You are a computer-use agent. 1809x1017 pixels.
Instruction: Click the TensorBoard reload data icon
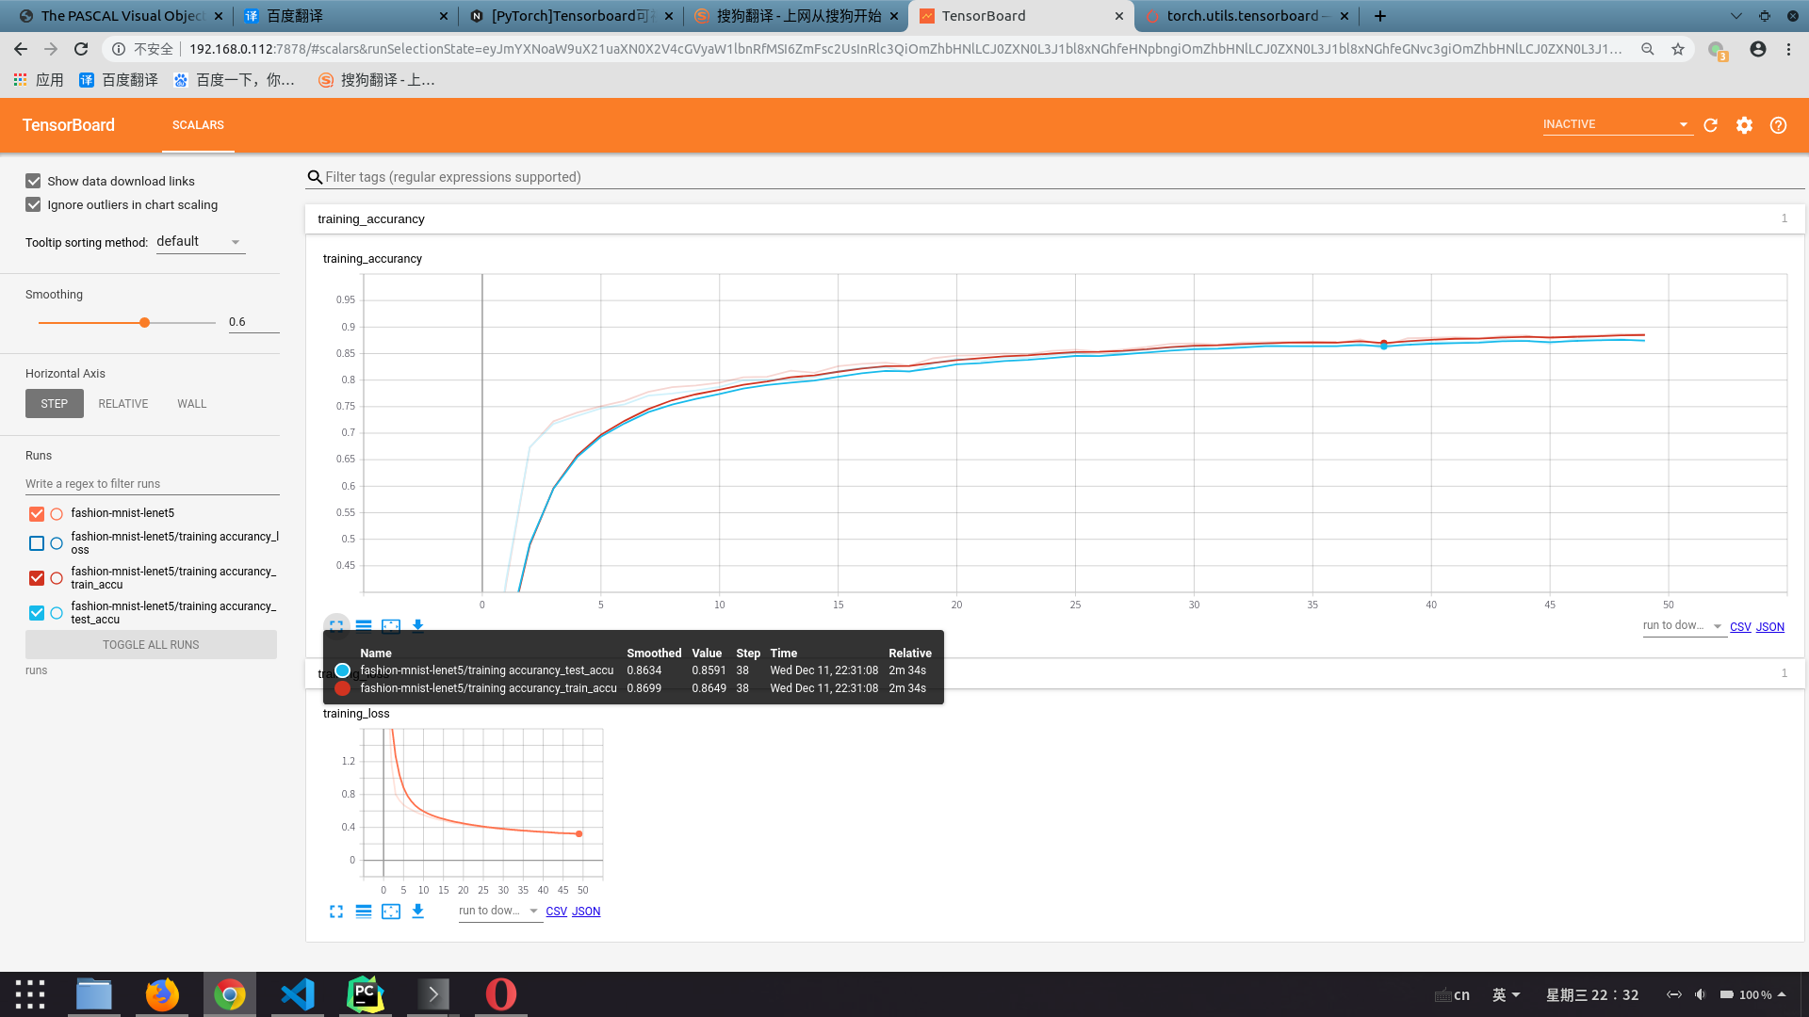(1710, 125)
